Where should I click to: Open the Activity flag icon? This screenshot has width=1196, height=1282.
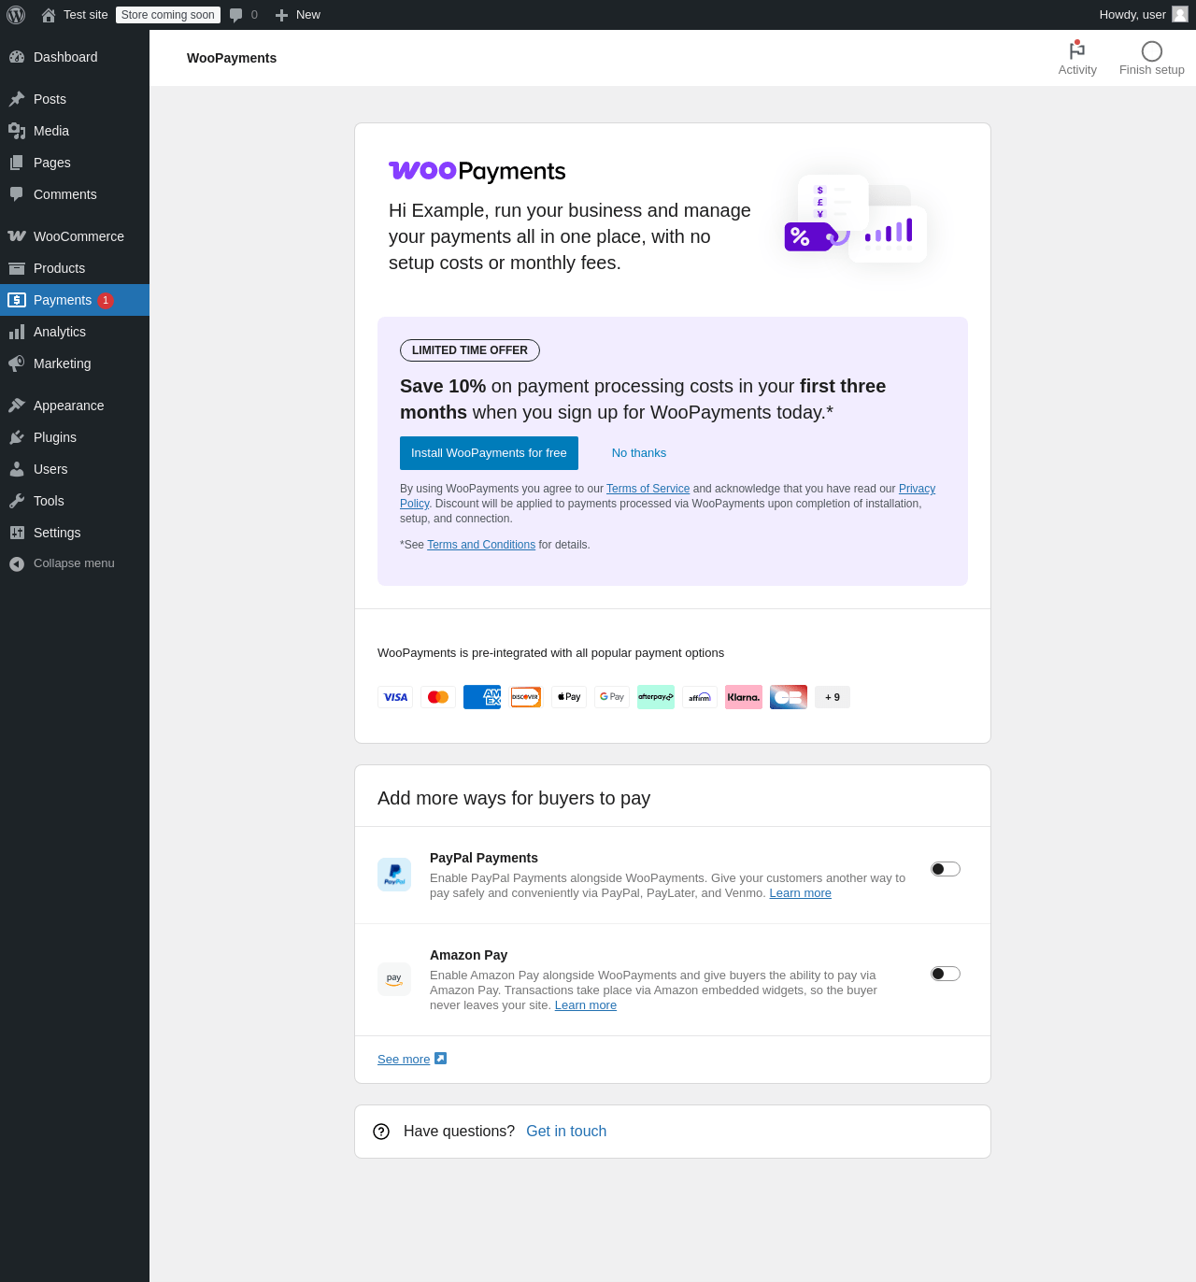point(1077,50)
